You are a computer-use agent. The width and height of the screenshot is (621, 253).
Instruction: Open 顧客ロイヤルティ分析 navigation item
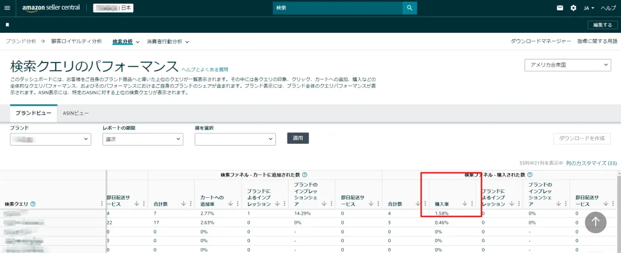point(76,41)
